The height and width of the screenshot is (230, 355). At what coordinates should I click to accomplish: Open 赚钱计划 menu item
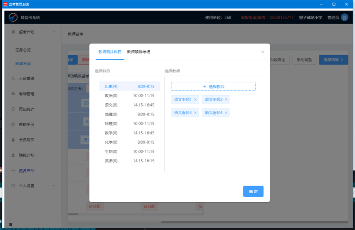click(27, 155)
